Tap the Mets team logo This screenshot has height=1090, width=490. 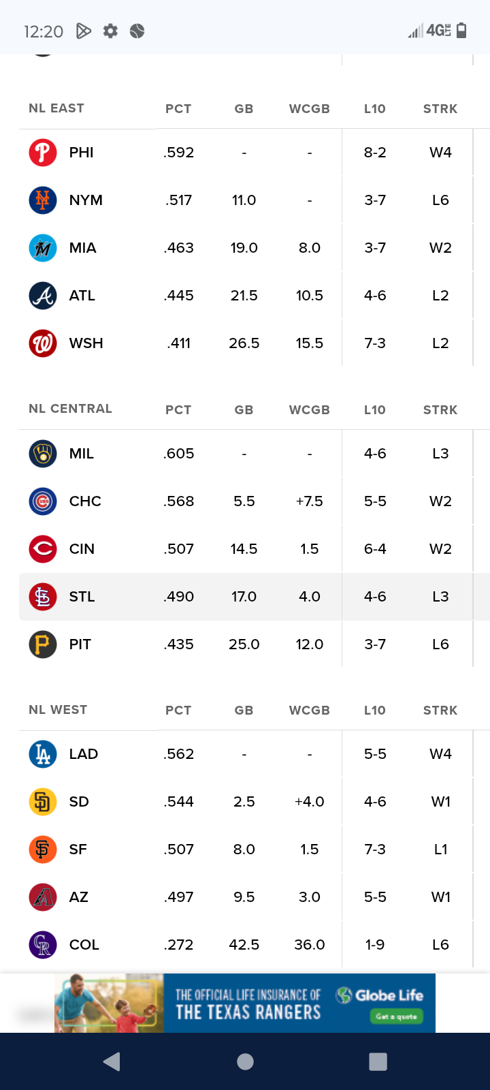click(42, 200)
